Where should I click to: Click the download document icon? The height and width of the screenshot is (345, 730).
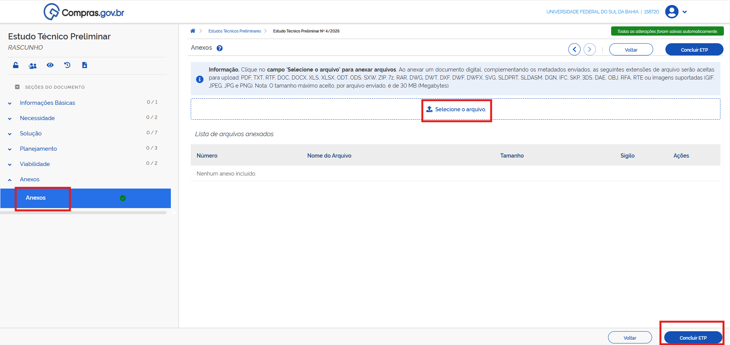click(x=84, y=65)
